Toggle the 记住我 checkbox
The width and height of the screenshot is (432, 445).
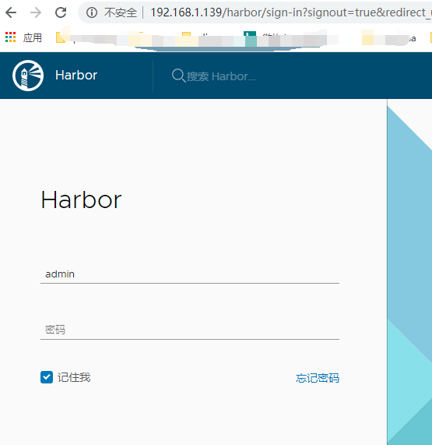tap(47, 377)
